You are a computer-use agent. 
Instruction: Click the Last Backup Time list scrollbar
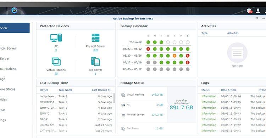tap(114, 98)
